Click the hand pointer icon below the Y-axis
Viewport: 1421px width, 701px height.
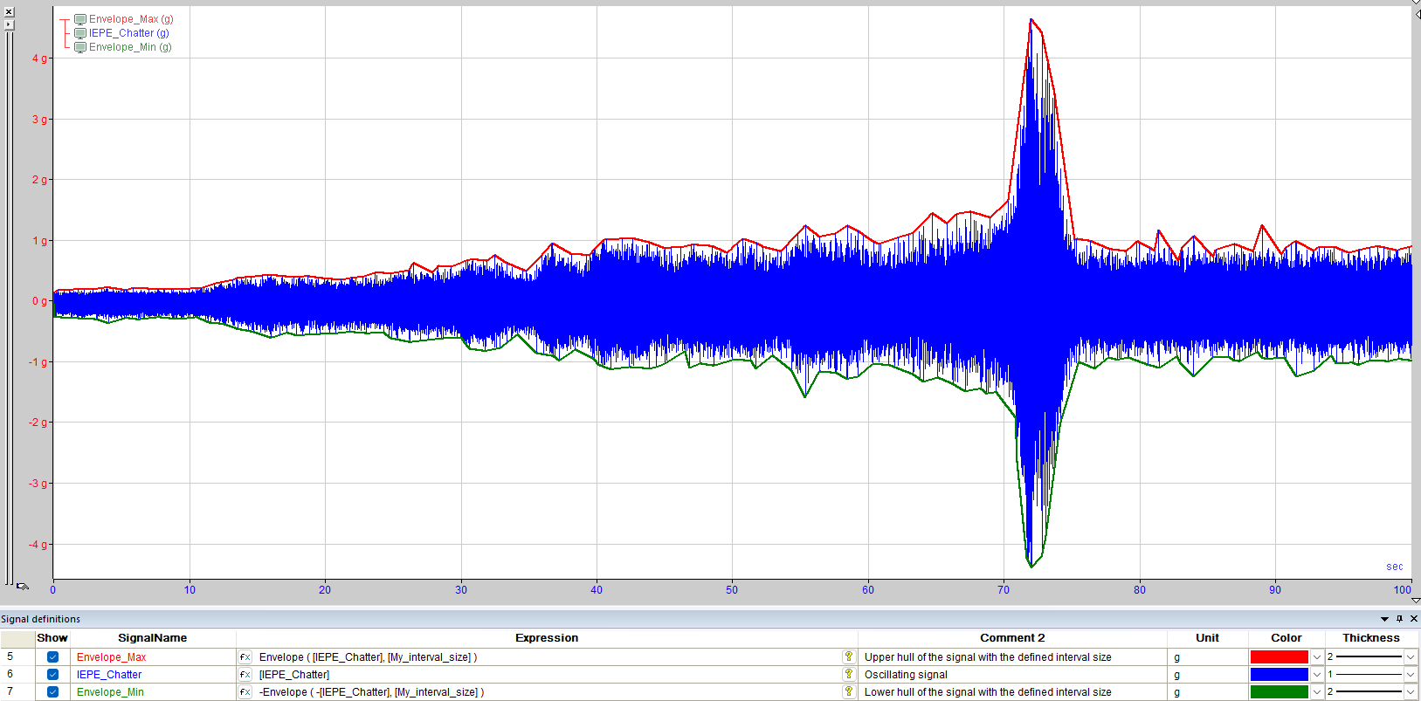click(23, 587)
